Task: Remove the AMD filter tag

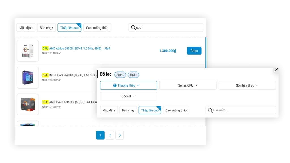Action: pos(123,75)
